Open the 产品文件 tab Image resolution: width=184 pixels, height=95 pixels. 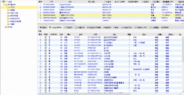(x=80, y=28)
